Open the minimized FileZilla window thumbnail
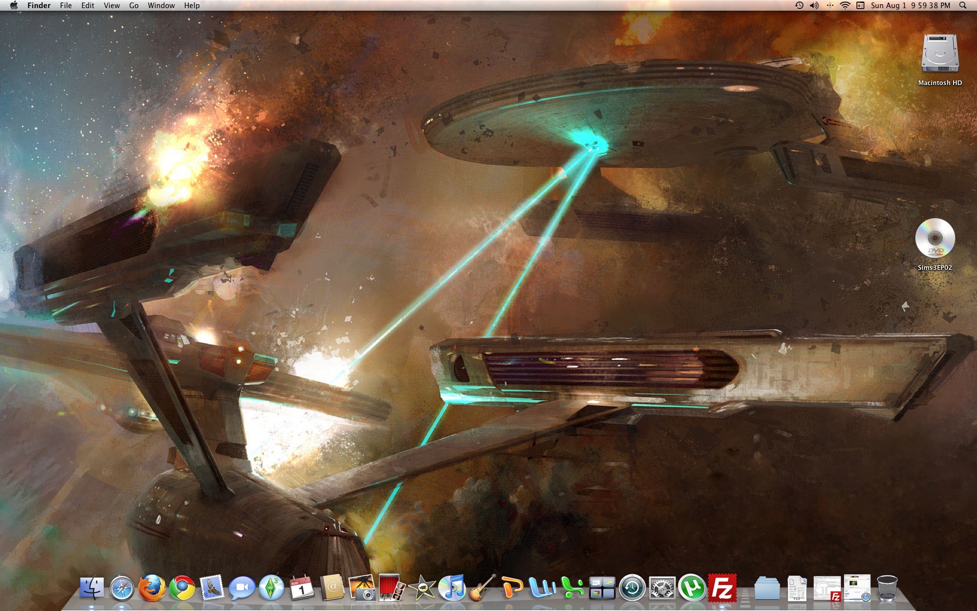 click(x=827, y=589)
